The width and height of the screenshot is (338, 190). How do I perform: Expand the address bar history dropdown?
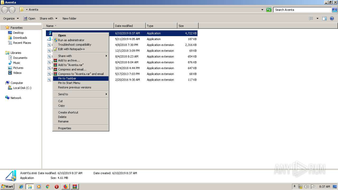[x=262, y=10]
